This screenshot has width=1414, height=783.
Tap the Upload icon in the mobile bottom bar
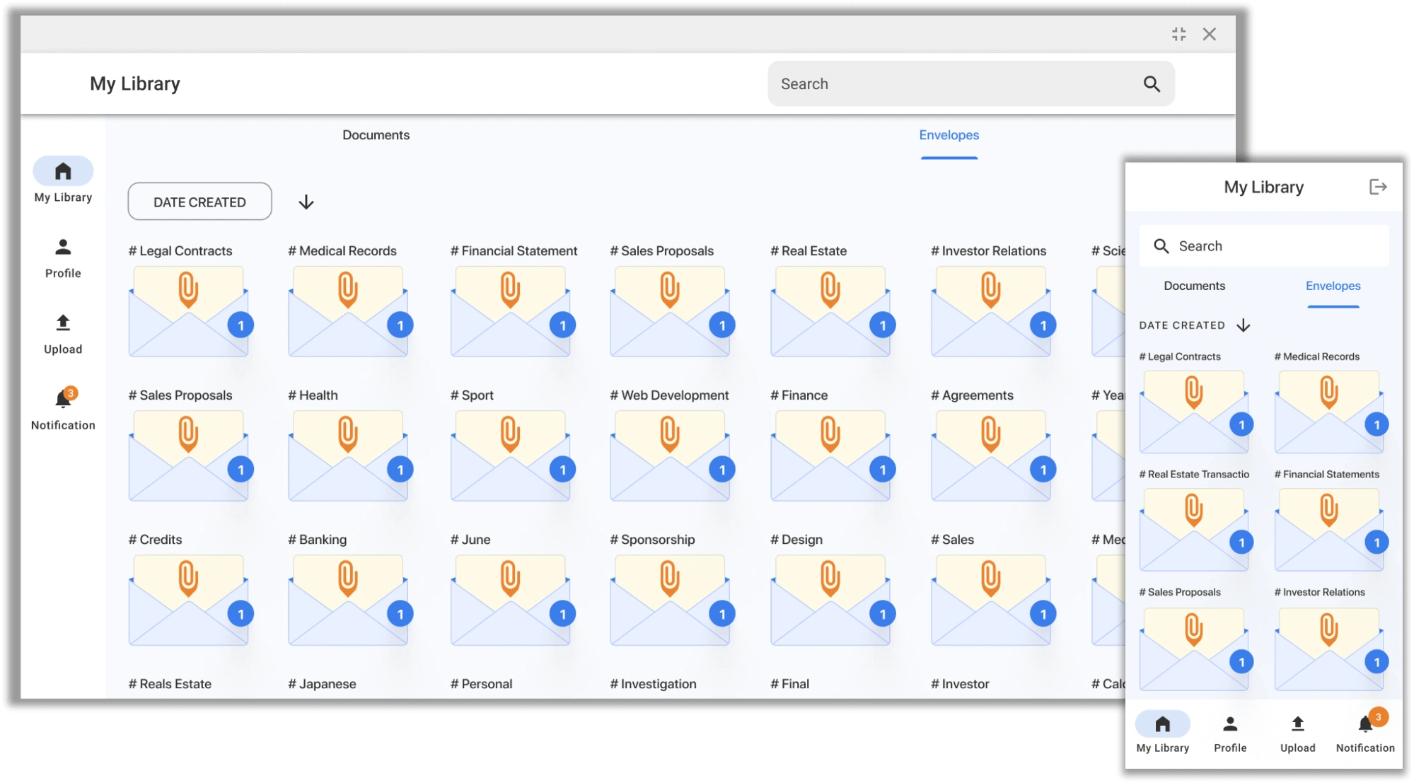pyautogui.click(x=1297, y=724)
